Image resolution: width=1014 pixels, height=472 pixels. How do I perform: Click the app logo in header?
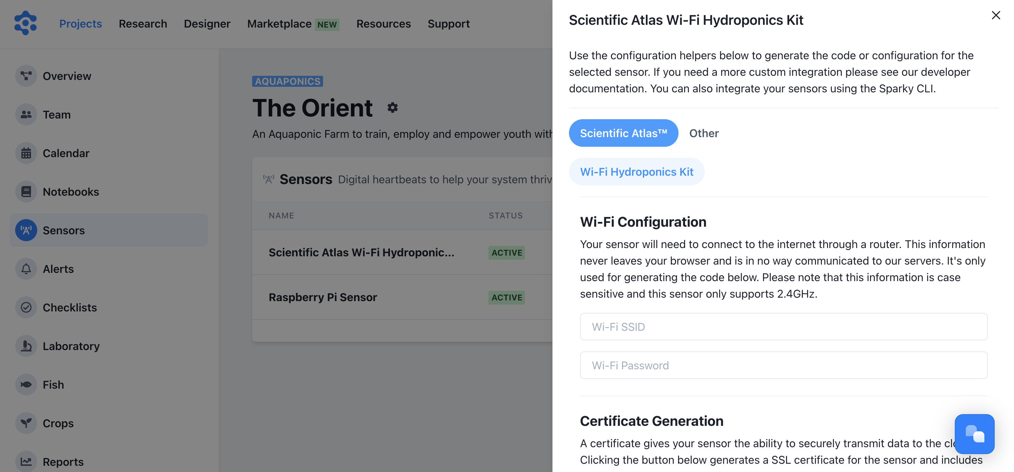click(25, 23)
